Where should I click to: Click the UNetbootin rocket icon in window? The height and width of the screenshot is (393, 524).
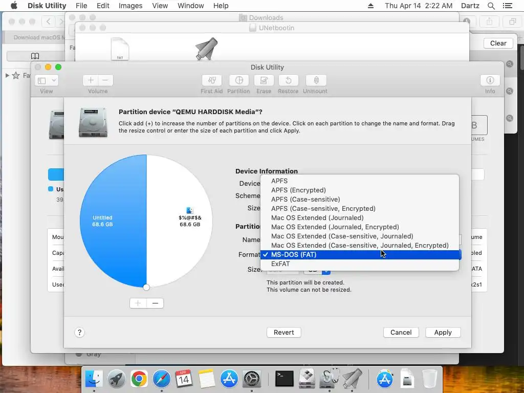206,49
